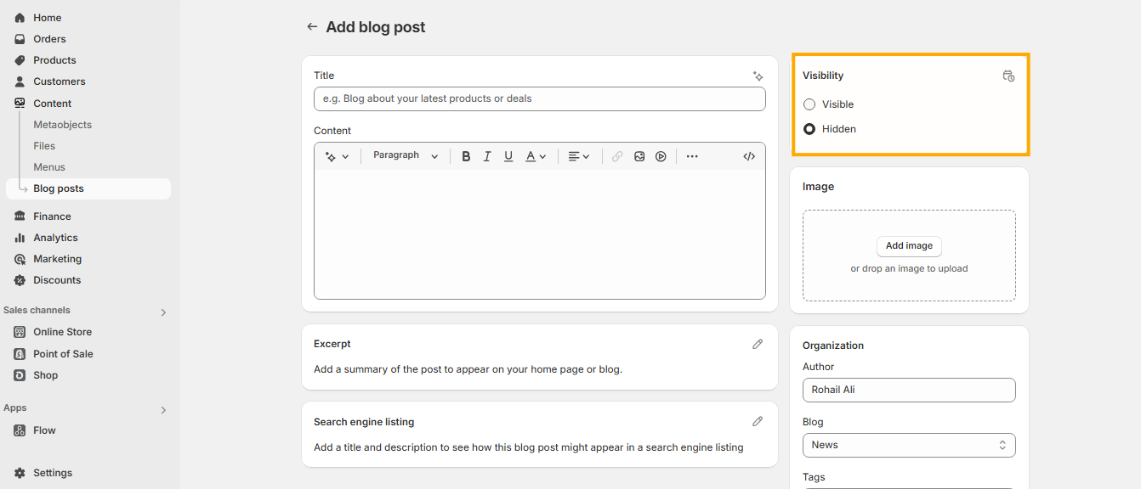Go back using the arrow beside title
This screenshot has height=489, width=1141.
pos(312,27)
